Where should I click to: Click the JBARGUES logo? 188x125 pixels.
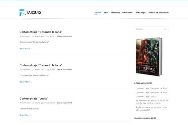[x=30, y=12]
